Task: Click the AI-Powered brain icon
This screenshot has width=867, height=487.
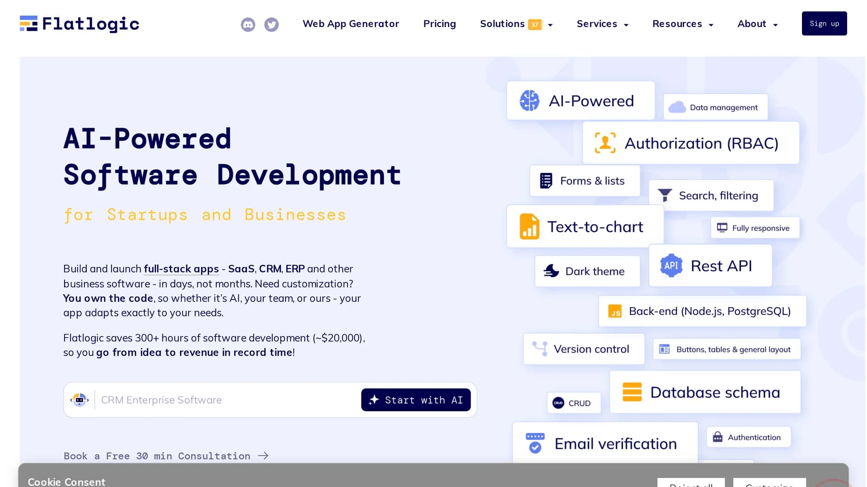Action: [529, 101]
